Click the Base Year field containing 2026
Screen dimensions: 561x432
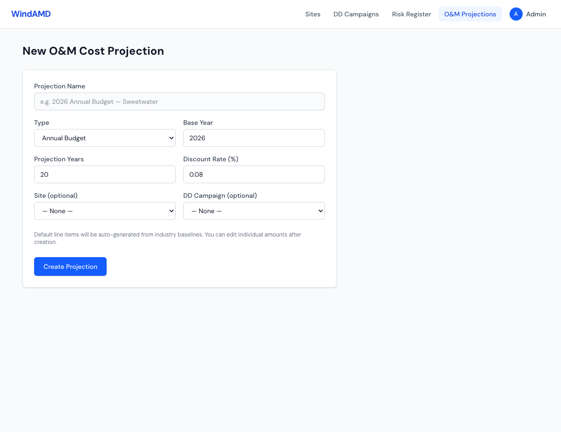click(x=254, y=138)
